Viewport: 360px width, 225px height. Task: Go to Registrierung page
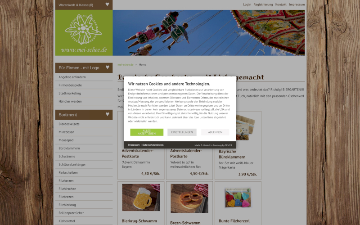coord(263,4)
